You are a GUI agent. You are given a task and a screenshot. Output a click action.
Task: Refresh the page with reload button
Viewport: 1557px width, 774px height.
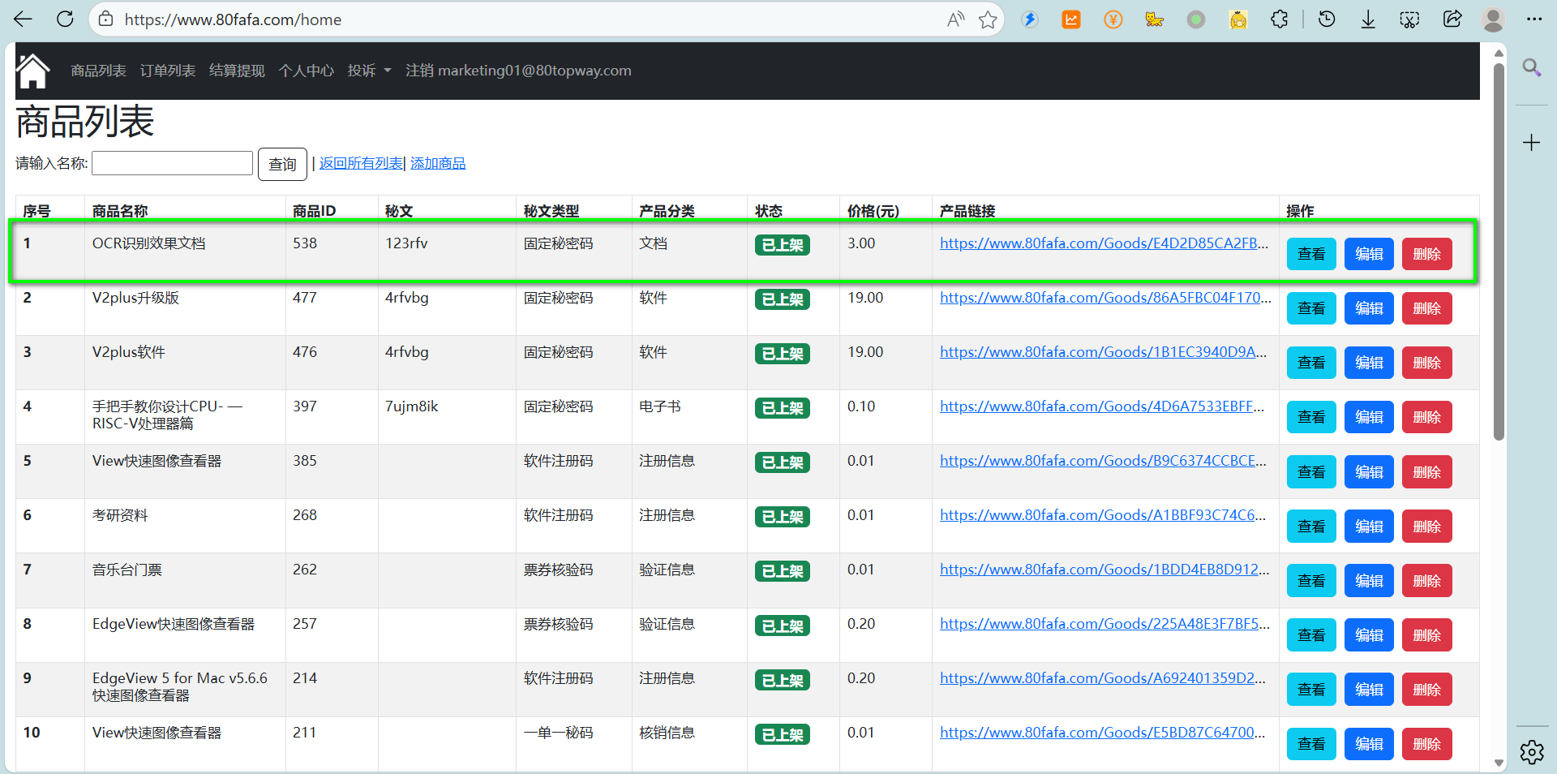65,19
